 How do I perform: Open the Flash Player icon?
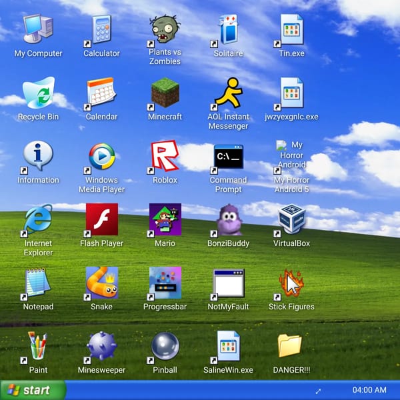click(102, 219)
